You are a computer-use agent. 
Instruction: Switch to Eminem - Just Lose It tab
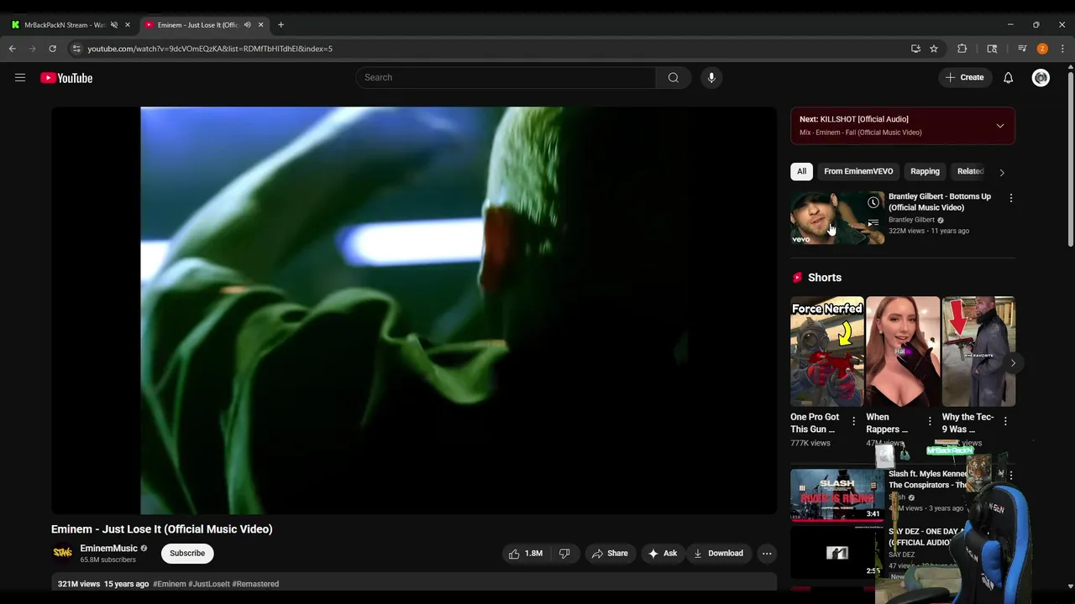(x=197, y=24)
